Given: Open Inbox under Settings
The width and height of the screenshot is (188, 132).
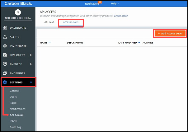Looking at the screenshot, I should pyautogui.click(x=13, y=121).
